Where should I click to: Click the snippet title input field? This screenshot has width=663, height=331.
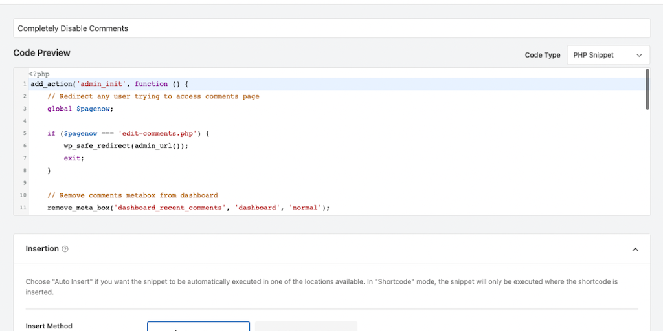331,28
